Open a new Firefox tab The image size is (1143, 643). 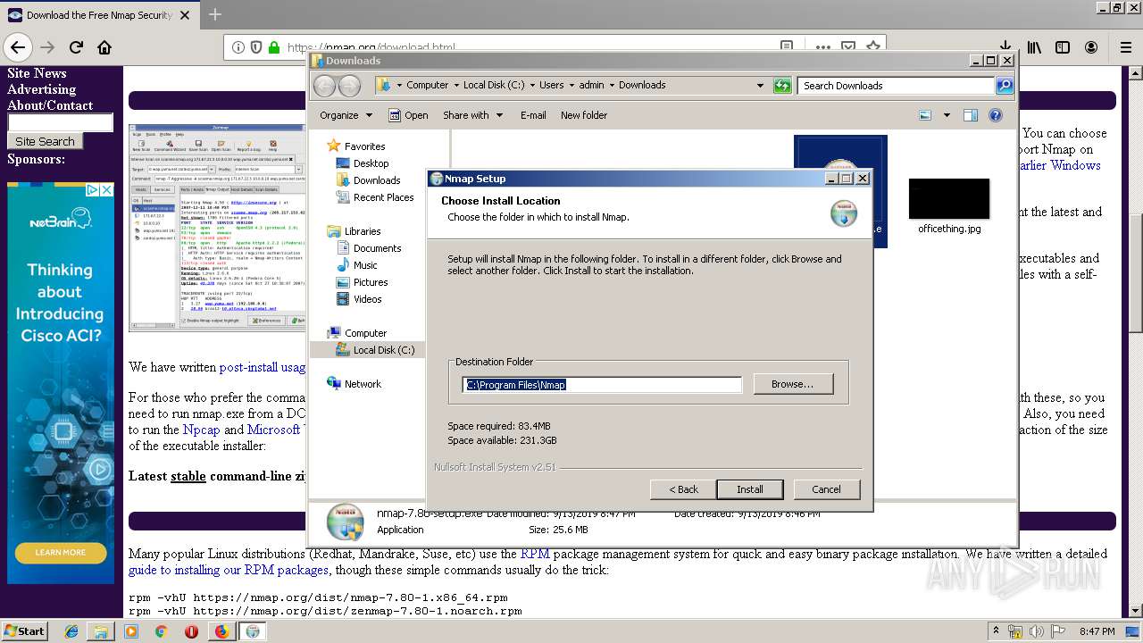(x=214, y=14)
